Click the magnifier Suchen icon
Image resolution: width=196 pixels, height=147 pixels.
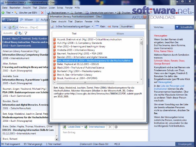click(x=71, y=13)
